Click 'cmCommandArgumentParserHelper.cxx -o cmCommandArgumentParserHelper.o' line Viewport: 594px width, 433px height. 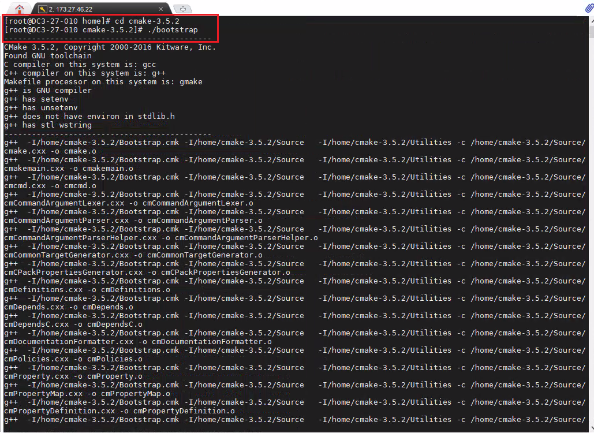[161, 238]
